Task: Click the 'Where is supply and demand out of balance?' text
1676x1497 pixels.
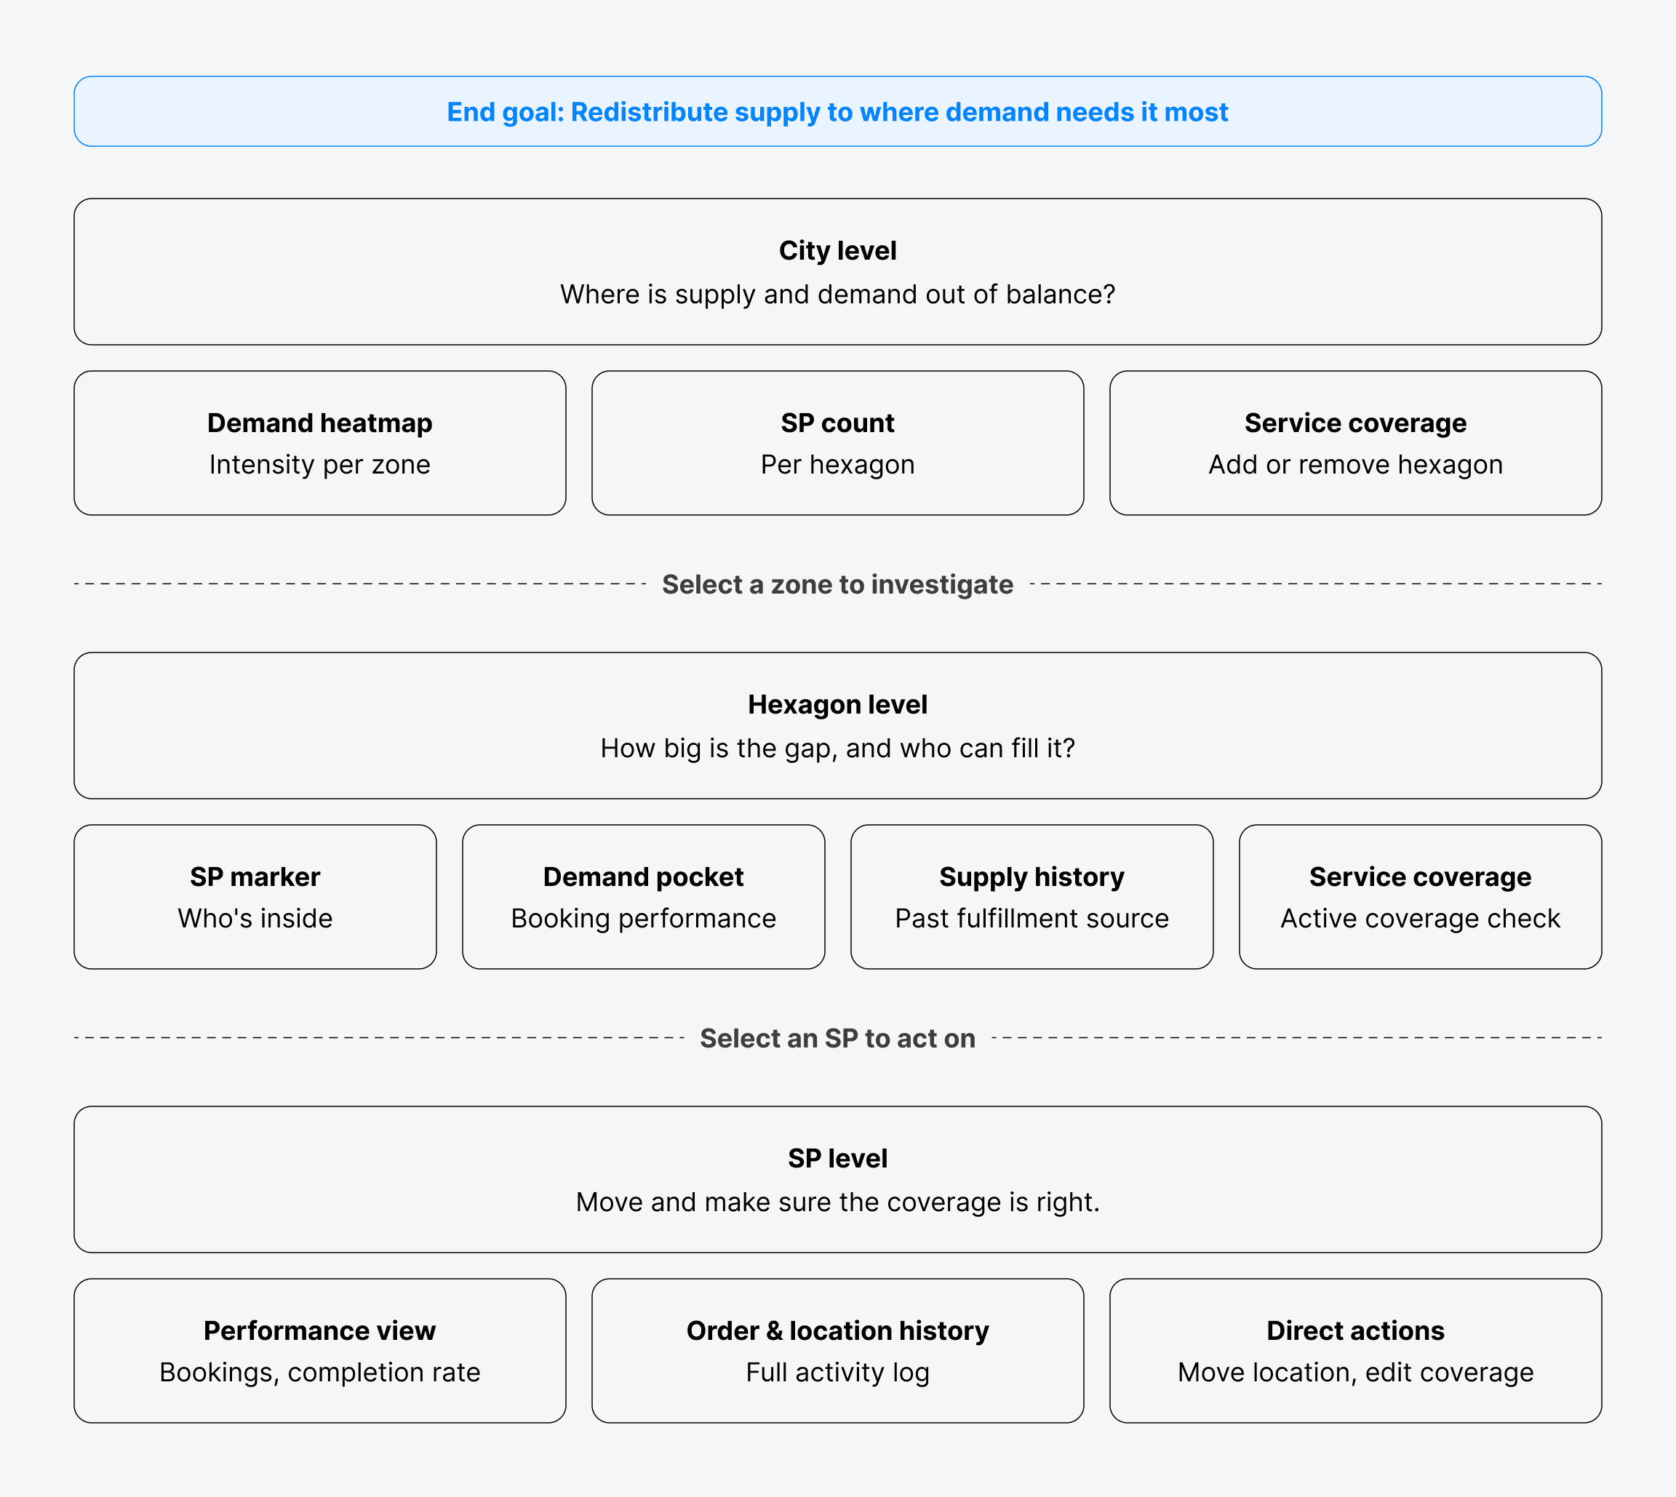Action: (x=837, y=295)
